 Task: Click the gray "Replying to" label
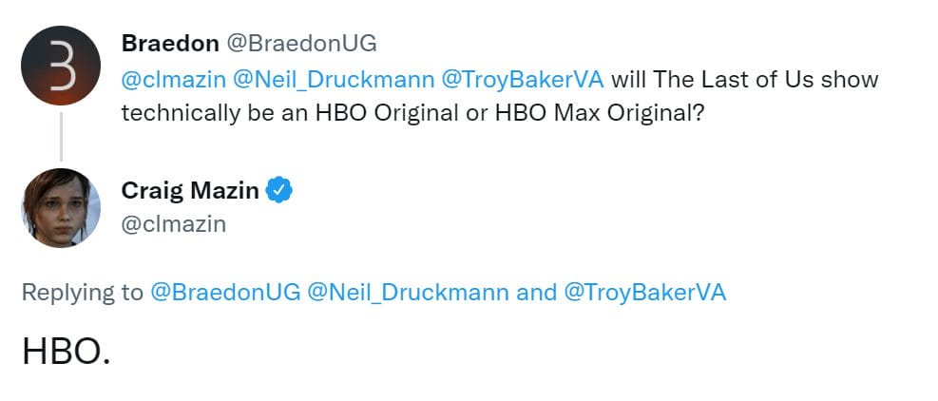(x=82, y=292)
